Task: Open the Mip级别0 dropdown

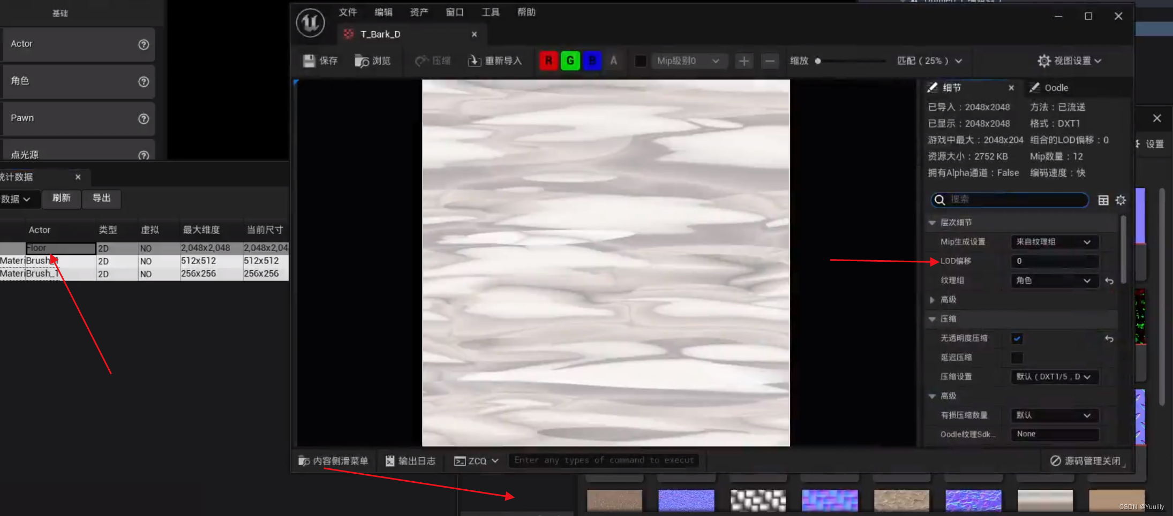Action: [688, 61]
